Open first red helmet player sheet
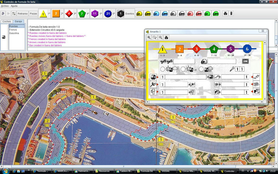The height and width of the screenshot is (174, 278). 190,14
